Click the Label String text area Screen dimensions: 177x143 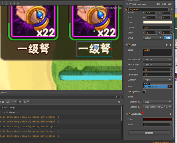158,52
